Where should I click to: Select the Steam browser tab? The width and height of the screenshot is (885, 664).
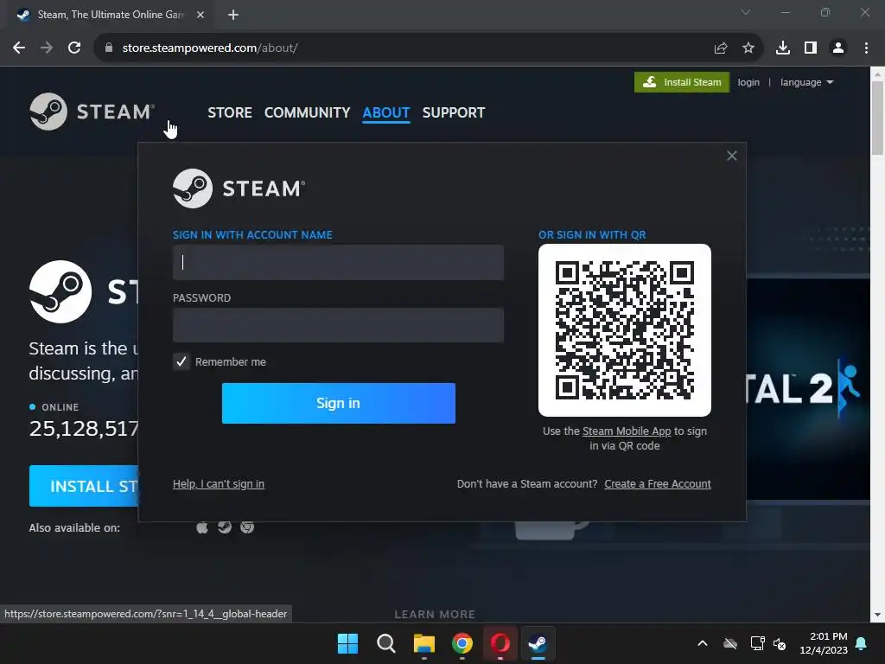tap(110, 16)
